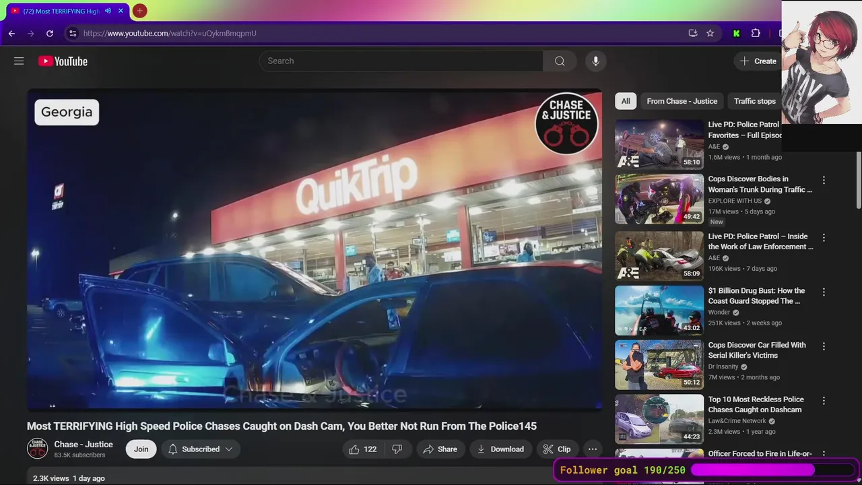Open options menu for $1 Billion Drug Bust
This screenshot has width=862, height=485.
824,292
